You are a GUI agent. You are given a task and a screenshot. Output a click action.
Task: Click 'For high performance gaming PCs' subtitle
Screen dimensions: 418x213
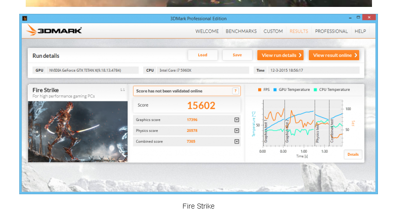[x=63, y=96]
